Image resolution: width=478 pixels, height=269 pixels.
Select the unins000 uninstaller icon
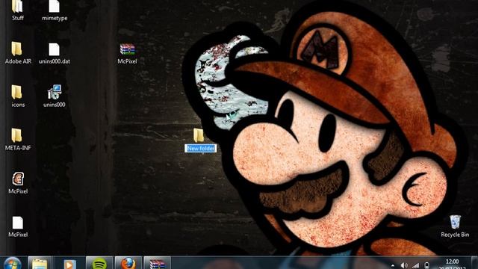click(x=55, y=96)
